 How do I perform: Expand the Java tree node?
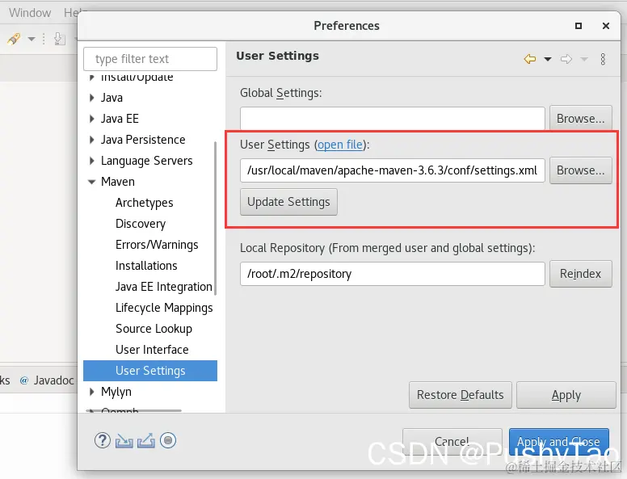click(x=92, y=98)
